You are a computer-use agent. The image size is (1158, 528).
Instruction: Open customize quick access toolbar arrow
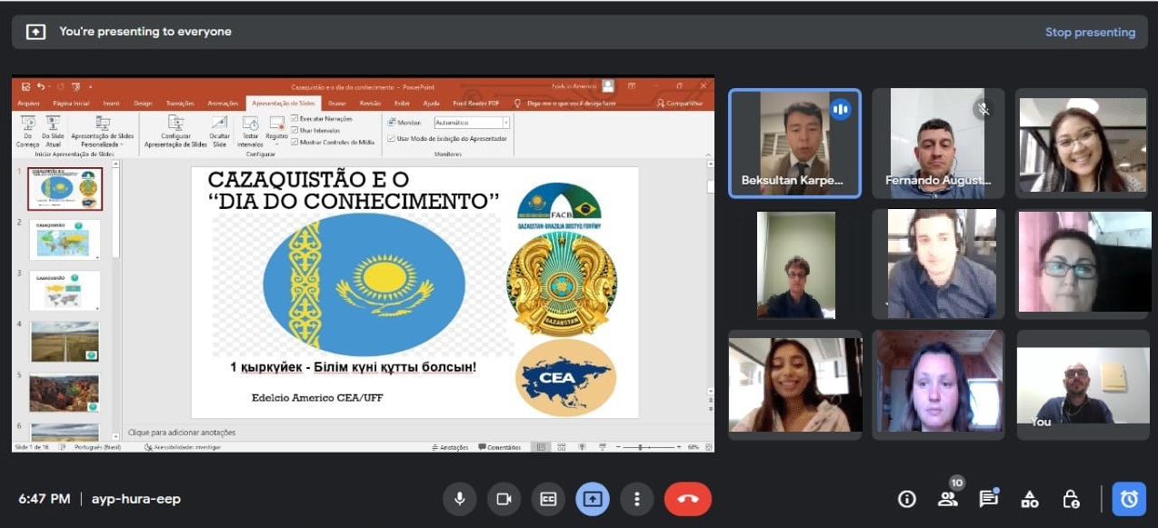(x=90, y=87)
